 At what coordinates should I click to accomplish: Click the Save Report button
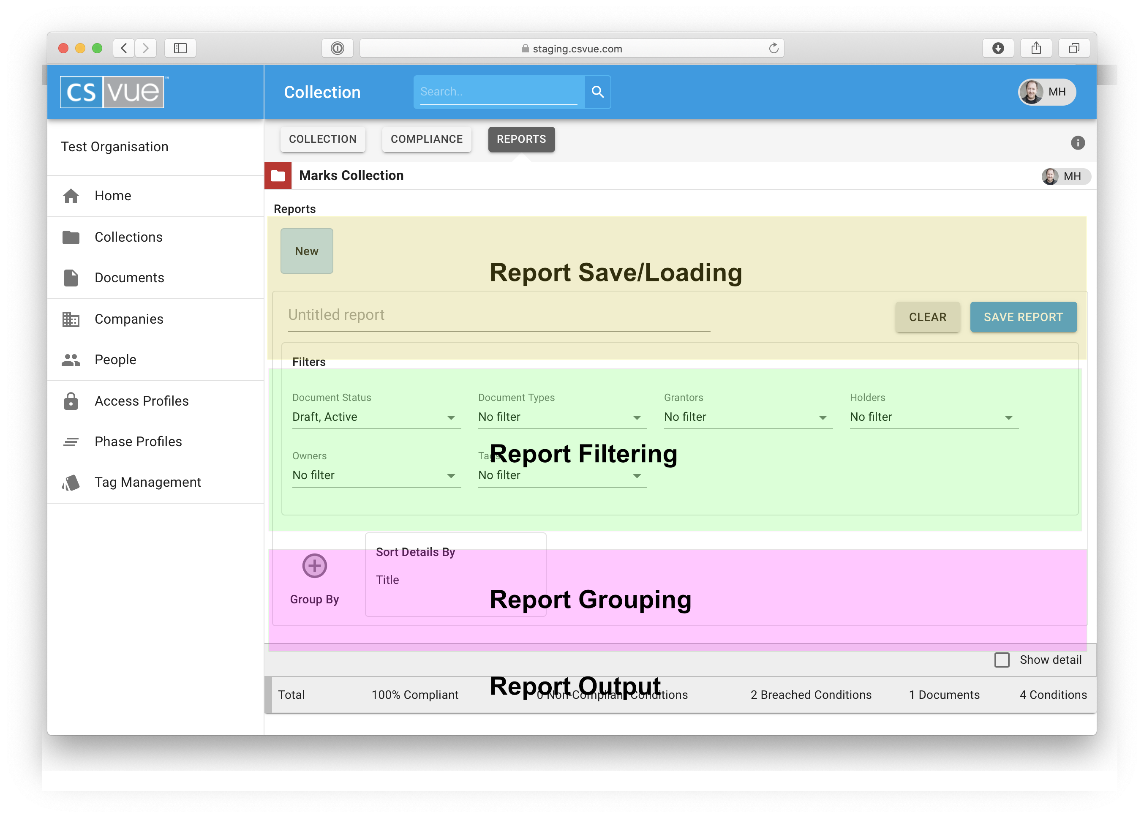[x=1023, y=317]
